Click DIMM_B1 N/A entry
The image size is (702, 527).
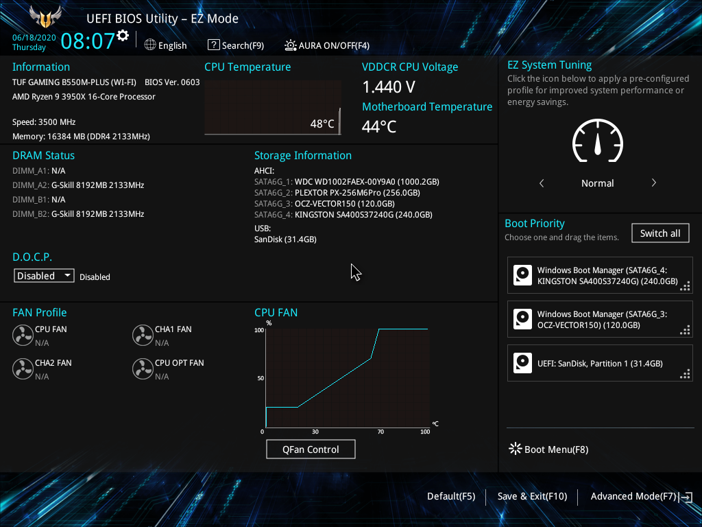coord(39,200)
